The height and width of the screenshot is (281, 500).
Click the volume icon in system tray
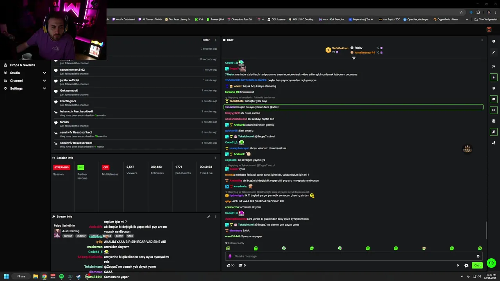point(479,276)
